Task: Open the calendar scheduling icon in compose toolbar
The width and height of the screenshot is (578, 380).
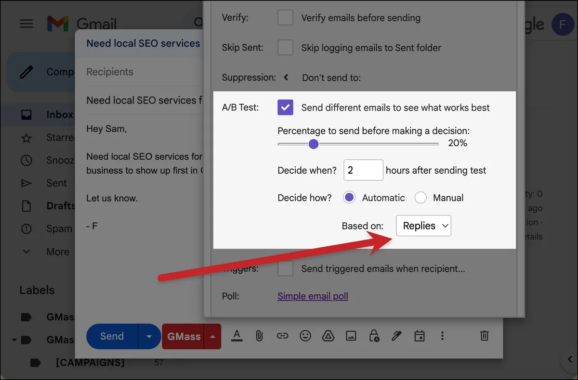Action: pos(420,336)
